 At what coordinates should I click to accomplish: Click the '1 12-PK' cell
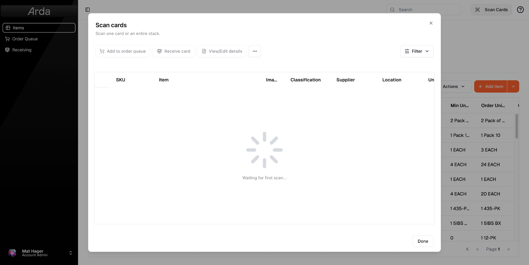488,238
